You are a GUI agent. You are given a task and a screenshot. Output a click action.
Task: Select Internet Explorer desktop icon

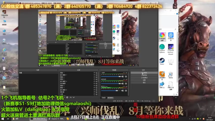[x=4, y=51]
